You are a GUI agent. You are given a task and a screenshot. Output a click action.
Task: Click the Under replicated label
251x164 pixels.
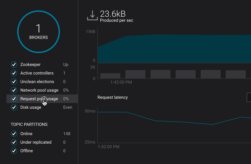(36, 142)
